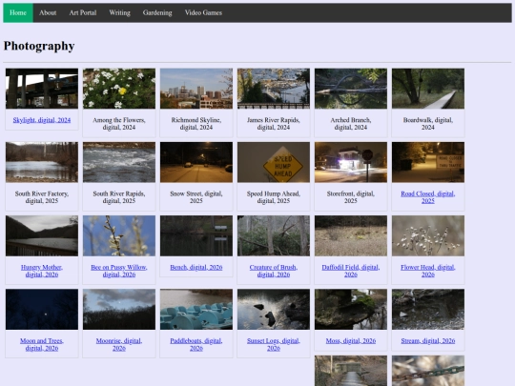
Task: Open the Art Portal menu item
Action: pos(83,12)
